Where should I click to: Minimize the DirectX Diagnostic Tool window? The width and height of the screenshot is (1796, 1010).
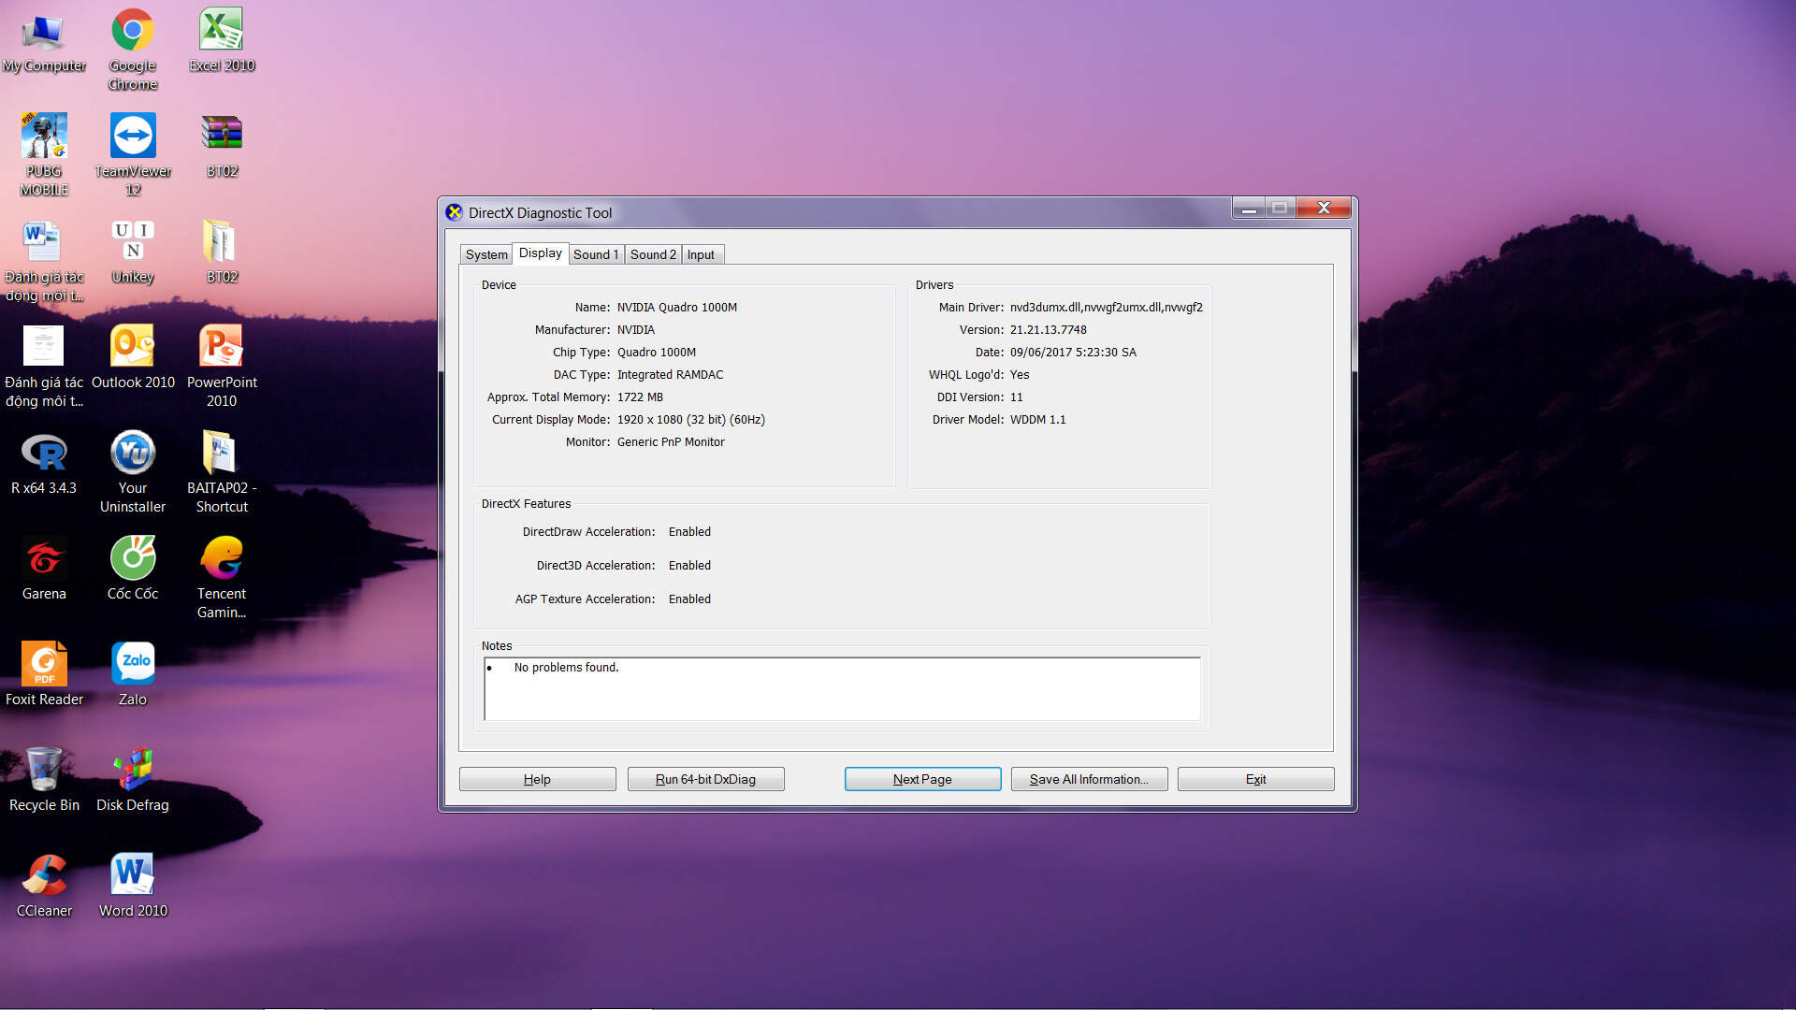click(1248, 209)
